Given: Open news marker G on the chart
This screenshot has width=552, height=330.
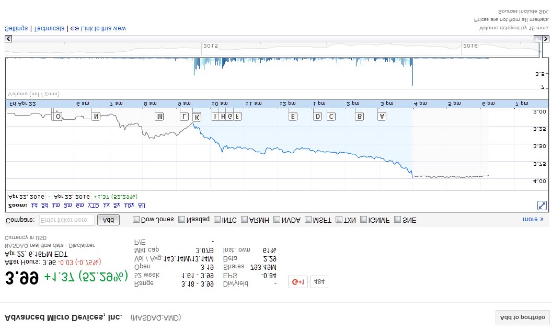Looking at the screenshot, I should pos(230,116).
